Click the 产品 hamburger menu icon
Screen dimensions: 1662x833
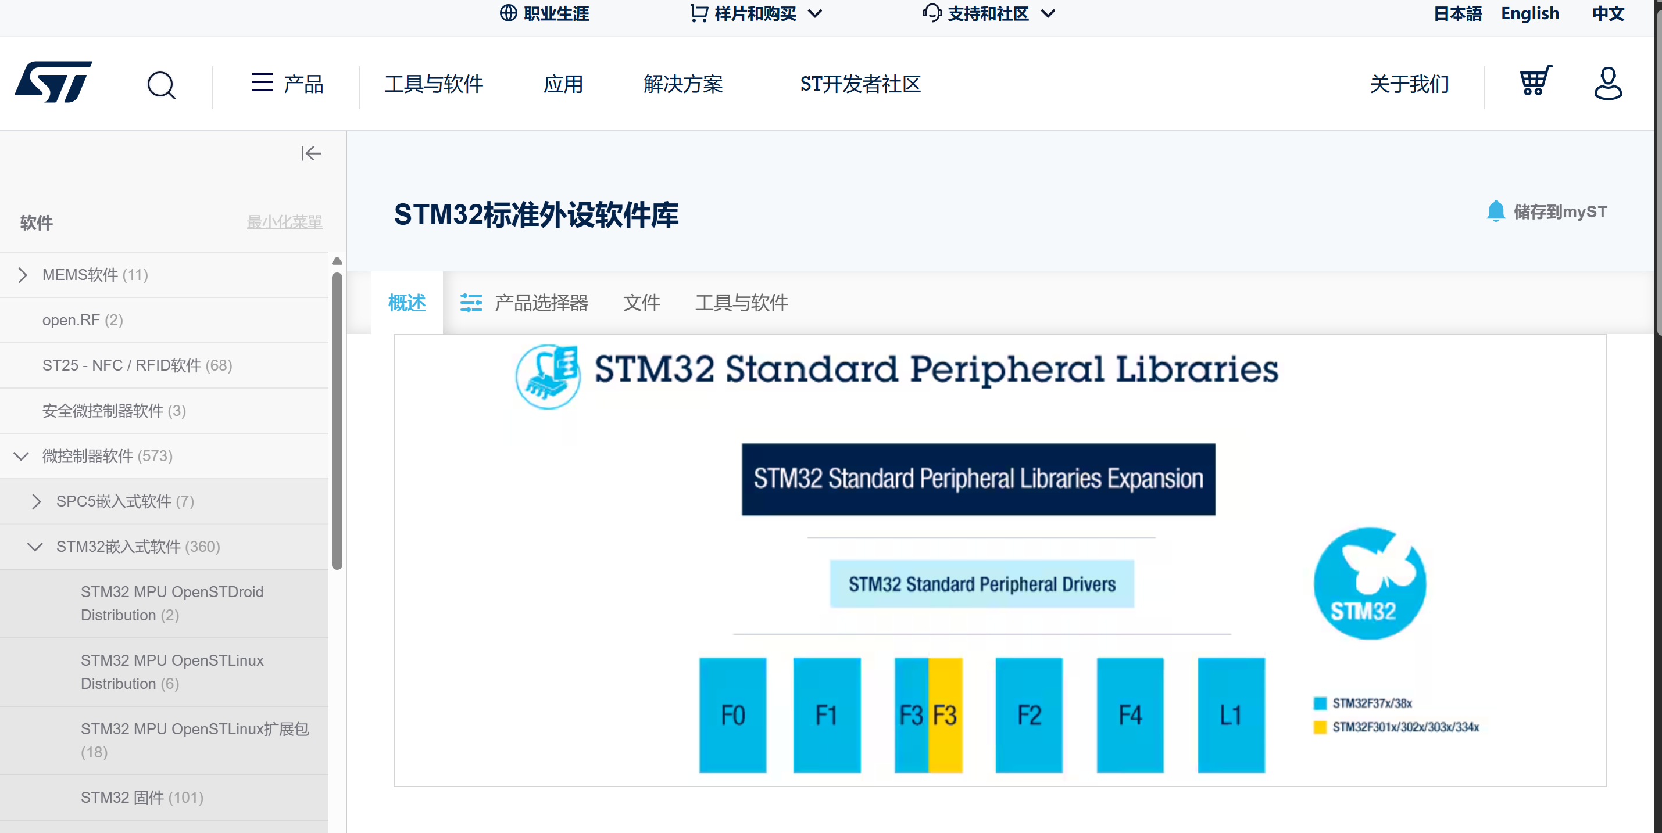[x=261, y=82]
